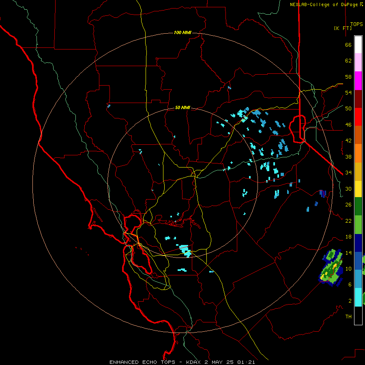Select the dark green legend swatch
Viewport: 365px width, 365px height.
[358, 206]
